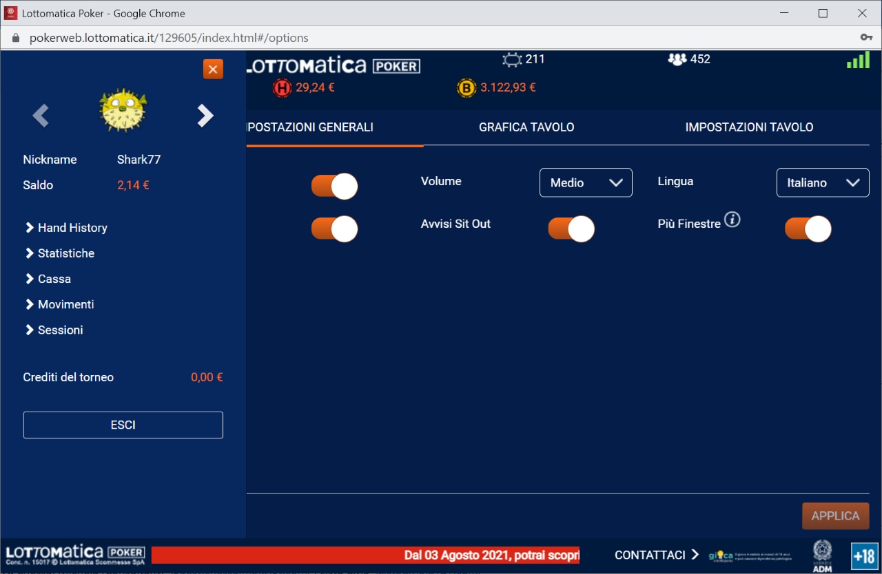Click Lottomatica Poker logo in header
This screenshot has width=882, height=574.
point(334,65)
